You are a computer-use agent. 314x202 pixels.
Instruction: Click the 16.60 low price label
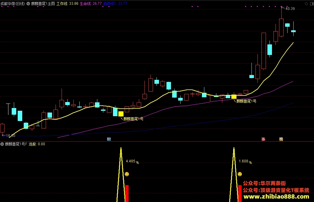(11, 136)
